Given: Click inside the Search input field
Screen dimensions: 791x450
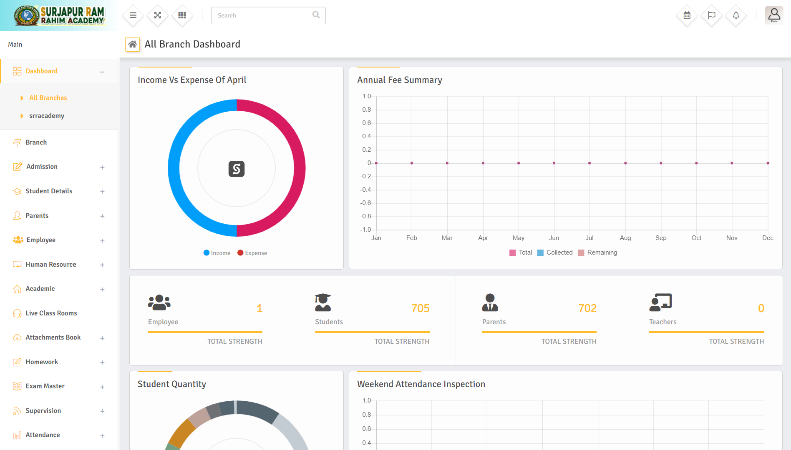Looking at the screenshot, I should [x=268, y=15].
